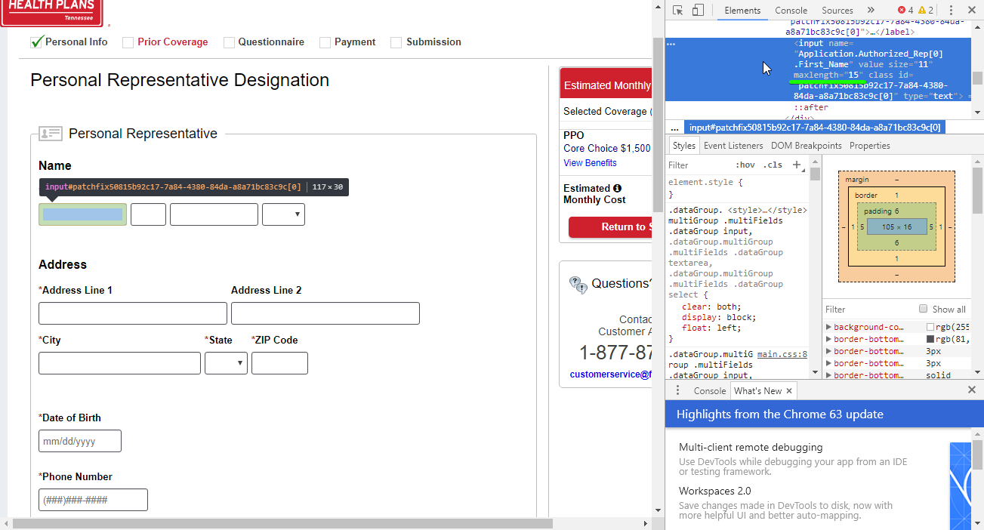Switch to the Console tab in DevTools
This screenshot has width=984, height=530.
(791, 11)
